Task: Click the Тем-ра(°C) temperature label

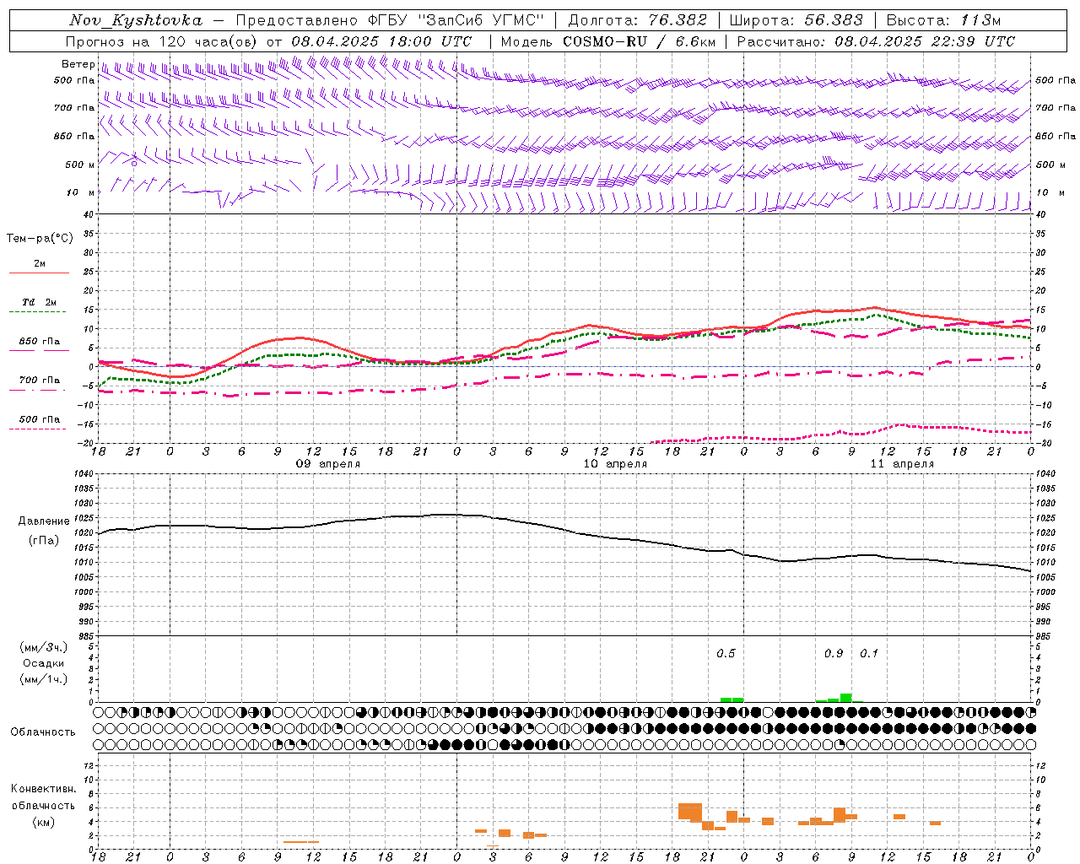Action: [40, 239]
